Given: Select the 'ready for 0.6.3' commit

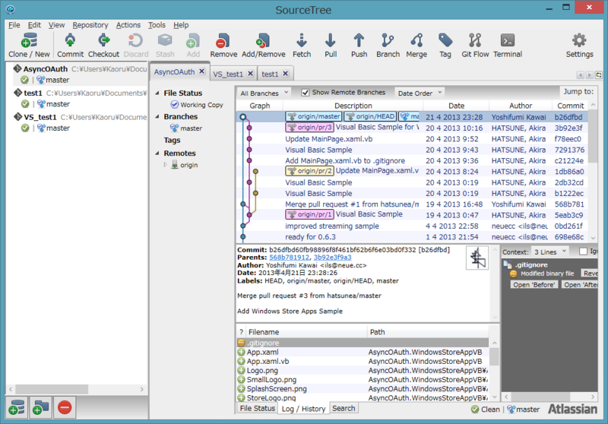Looking at the screenshot, I should point(411,237).
